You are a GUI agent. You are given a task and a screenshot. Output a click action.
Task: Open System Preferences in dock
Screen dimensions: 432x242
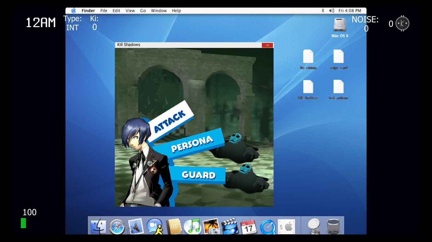click(x=287, y=227)
